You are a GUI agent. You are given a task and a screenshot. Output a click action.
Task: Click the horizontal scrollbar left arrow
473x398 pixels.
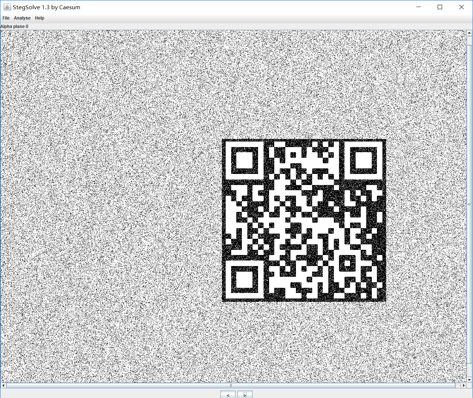[3, 385]
